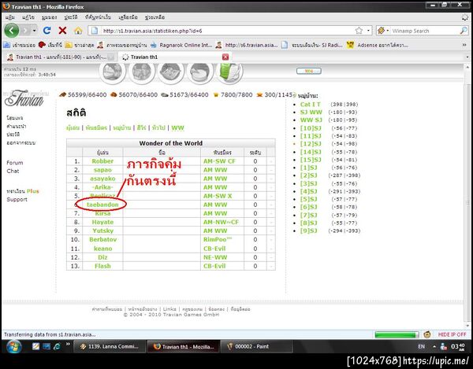Click the small button above resources bar
The height and width of the screenshot is (369, 473).
pyautogui.click(x=308, y=71)
